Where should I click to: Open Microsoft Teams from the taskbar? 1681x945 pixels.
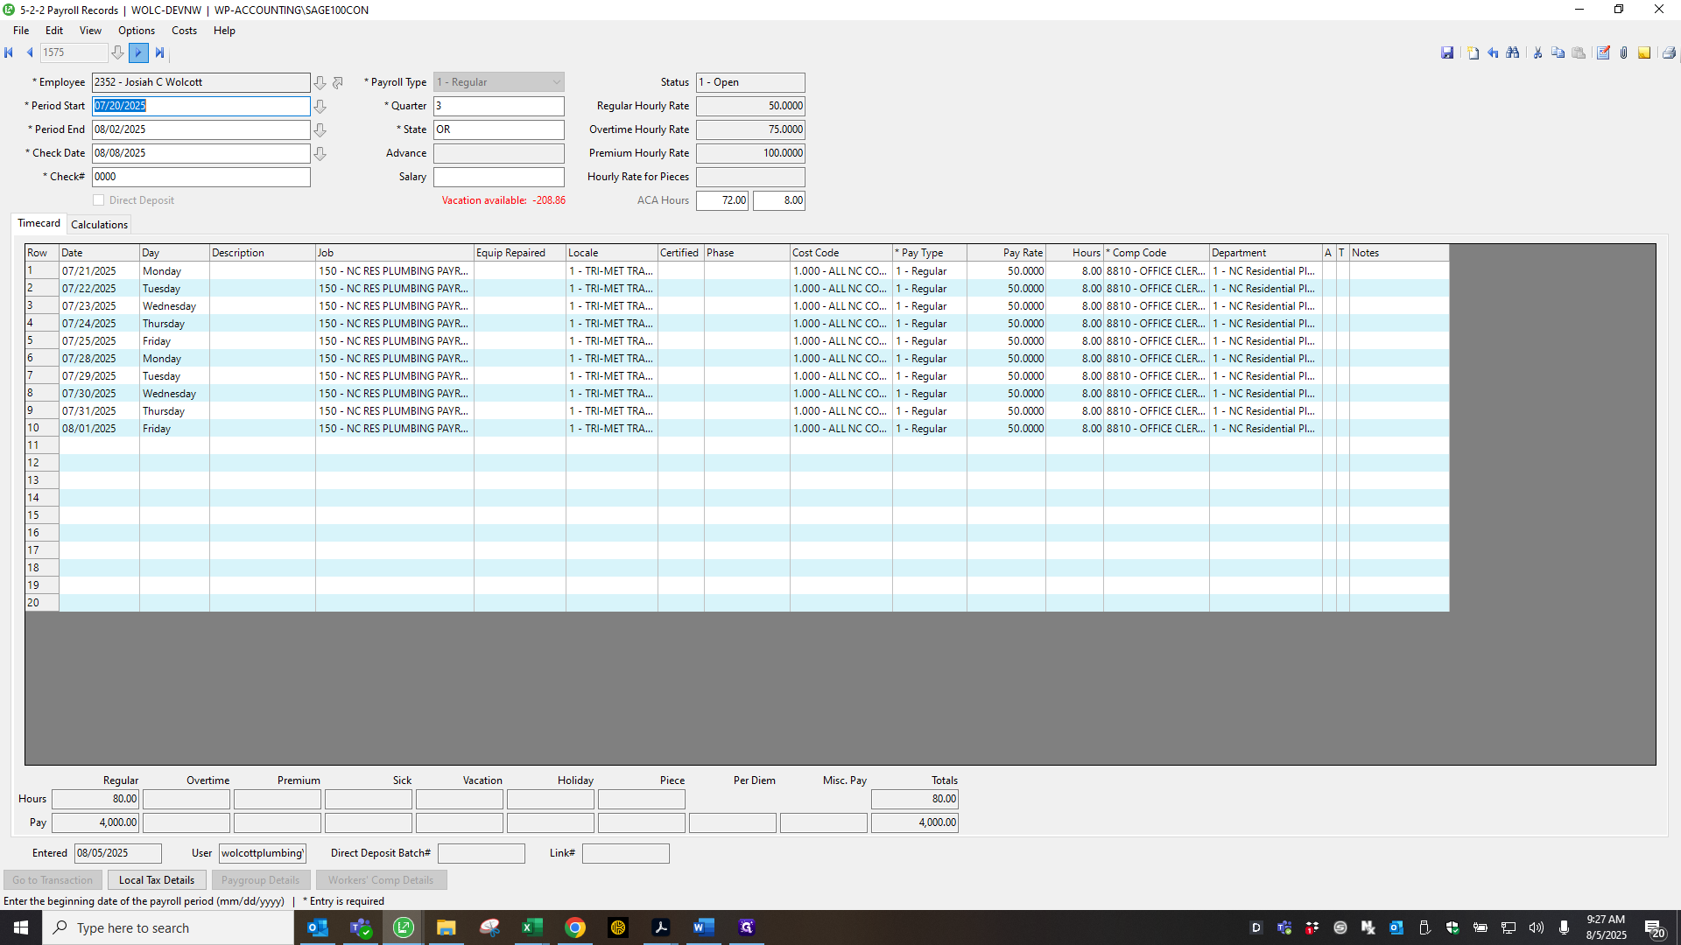(x=361, y=927)
